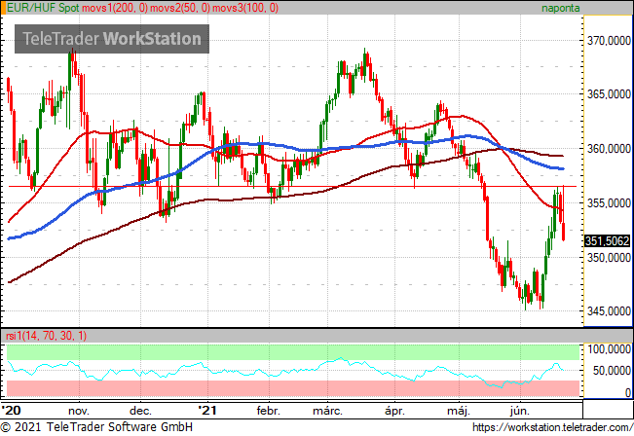This screenshot has width=634, height=436.
Task: Open the workstation.teletrader.com link
Action: [x=553, y=427]
